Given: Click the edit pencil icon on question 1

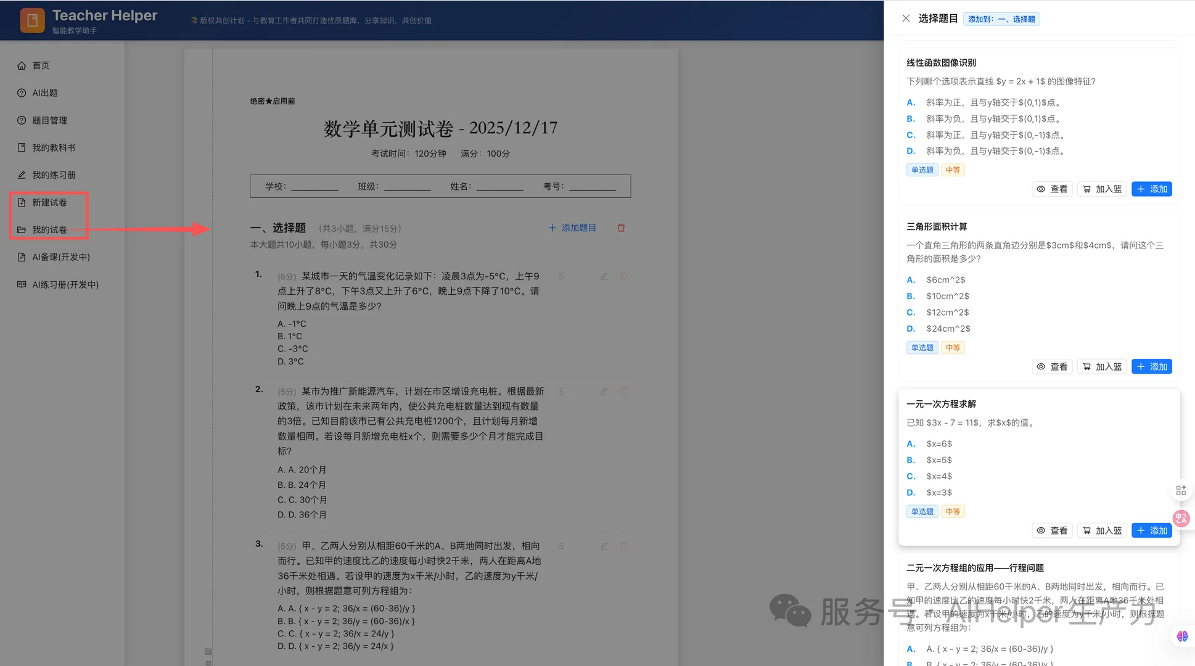Looking at the screenshot, I should point(604,276).
